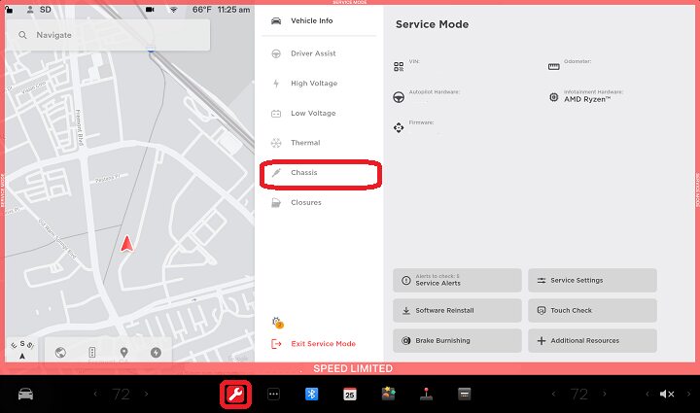Viewport: 700px width, 413px height.
Task: Select Chassis in service menu
Action: pos(322,173)
